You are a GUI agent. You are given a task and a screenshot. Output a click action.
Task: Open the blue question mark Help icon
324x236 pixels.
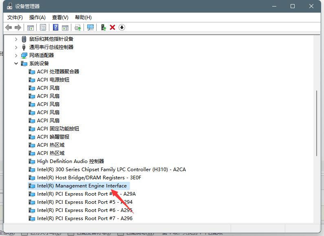(56, 27)
